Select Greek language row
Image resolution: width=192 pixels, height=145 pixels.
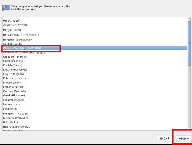(95, 95)
